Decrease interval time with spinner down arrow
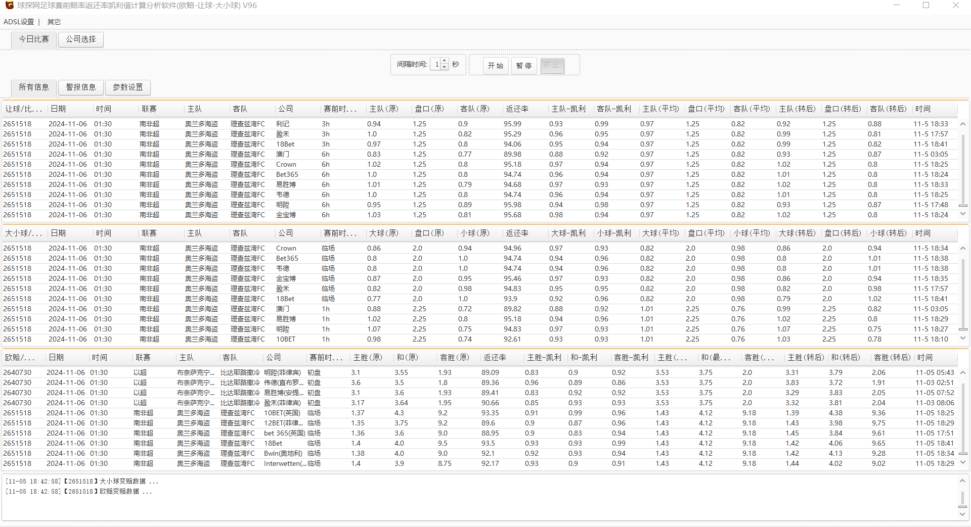Image resolution: width=971 pixels, height=527 pixels. (445, 67)
